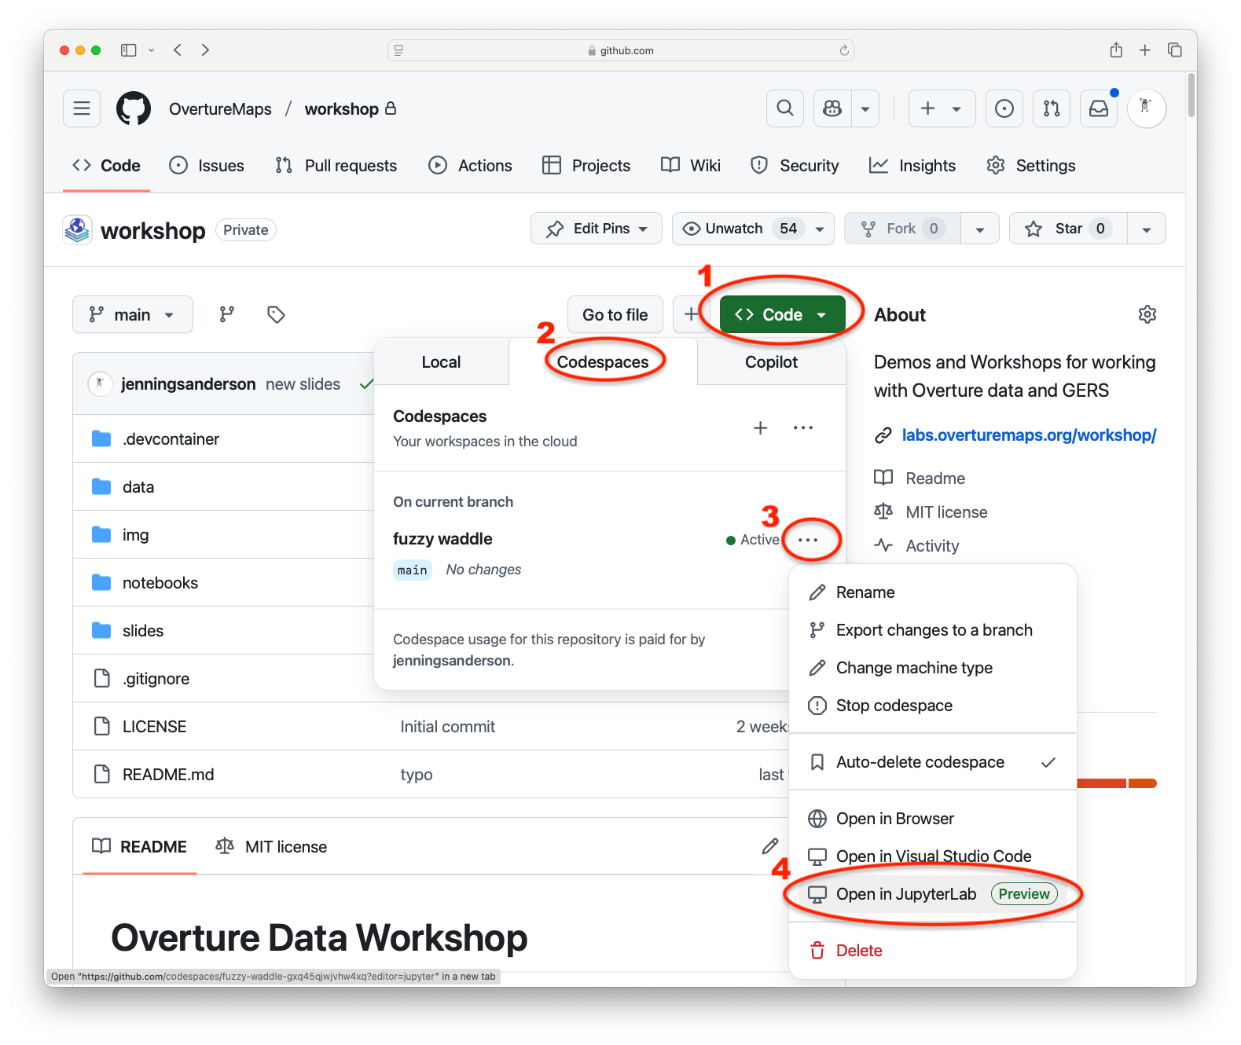Open fuzzy waddle codespace options ellipsis

tap(808, 540)
